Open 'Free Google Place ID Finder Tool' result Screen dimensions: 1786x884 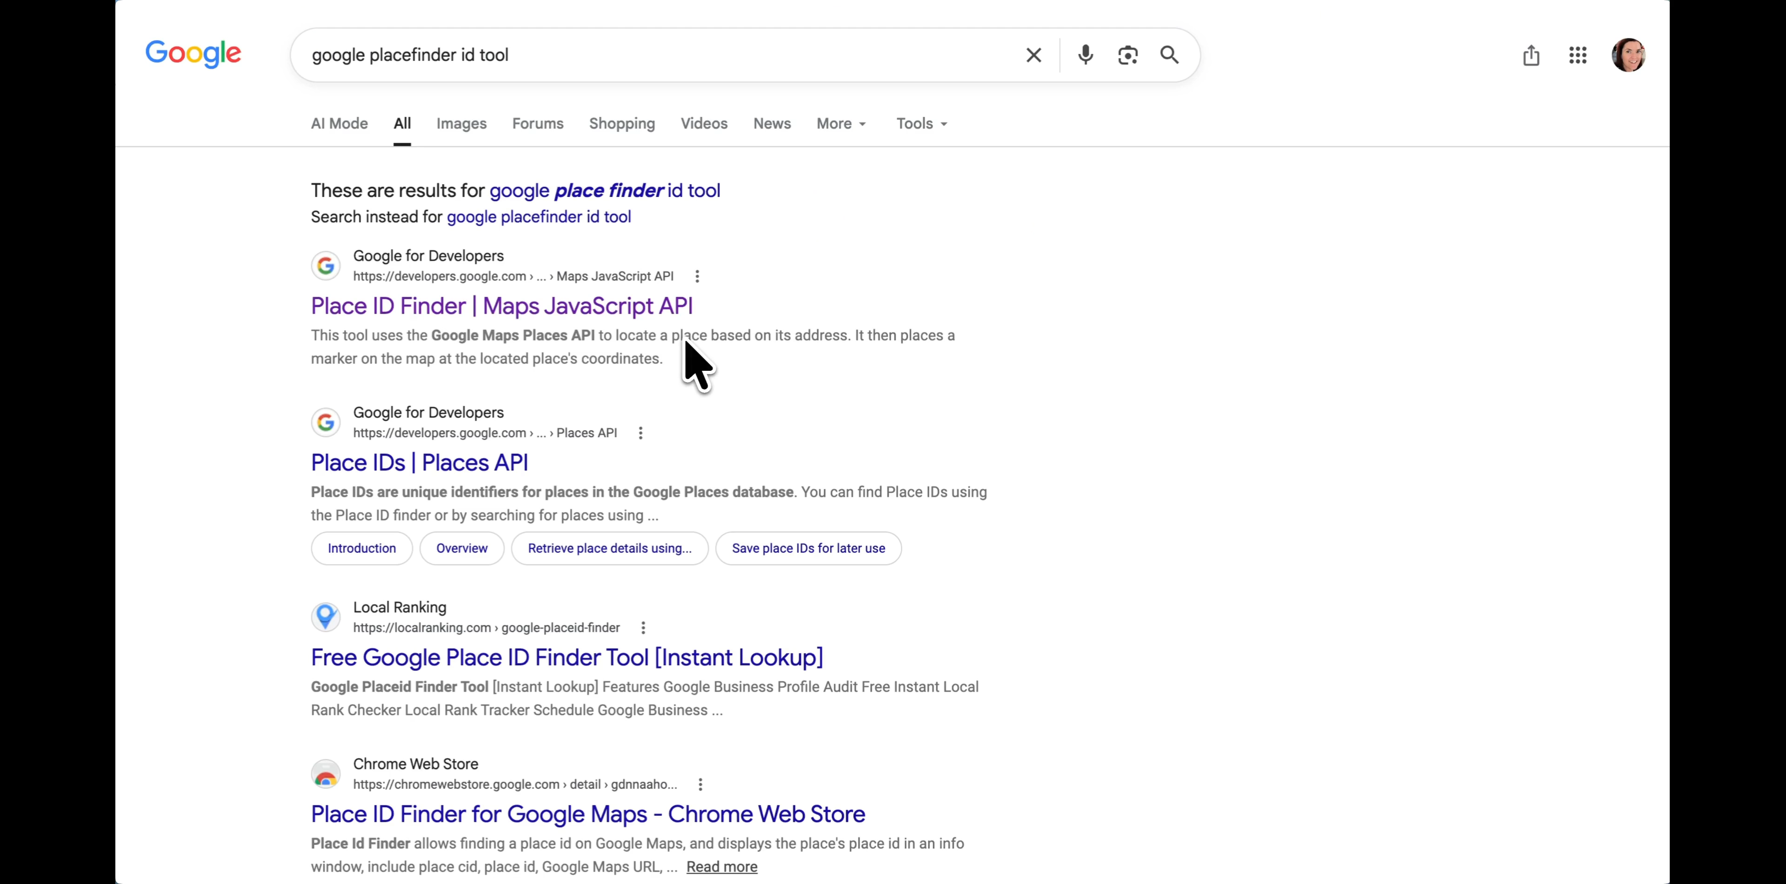(x=566, y=657)
